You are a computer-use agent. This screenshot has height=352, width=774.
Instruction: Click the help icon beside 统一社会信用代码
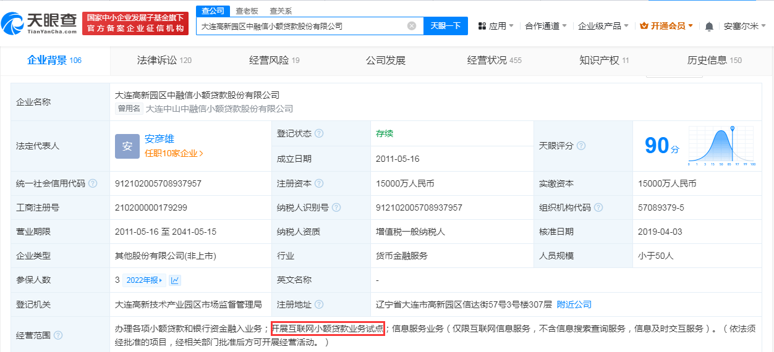pyautogui.click(x=93, y=183)
